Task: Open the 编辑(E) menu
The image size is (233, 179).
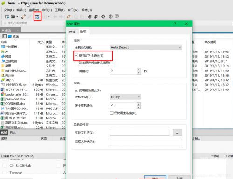Action: pos(21,10)
